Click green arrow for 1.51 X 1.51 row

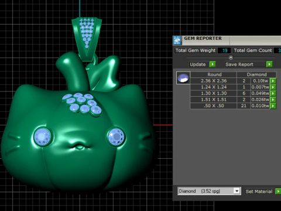[273, 100]
